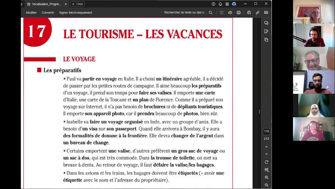Open Signer électroniquement

[75, 13]
